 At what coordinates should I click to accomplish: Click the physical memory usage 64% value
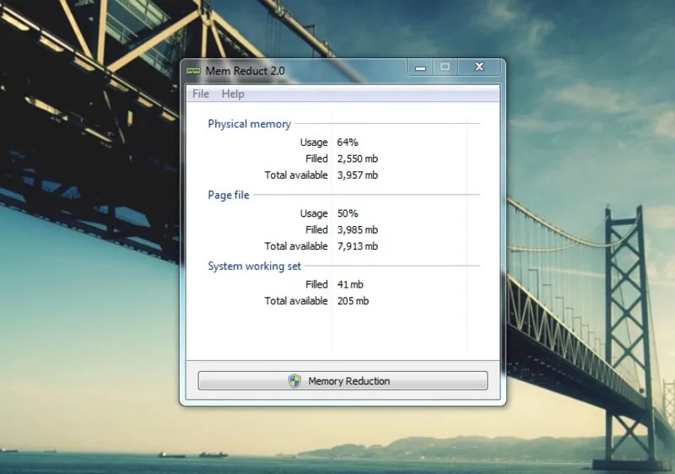pyautogui.click(x=348, y=143)
